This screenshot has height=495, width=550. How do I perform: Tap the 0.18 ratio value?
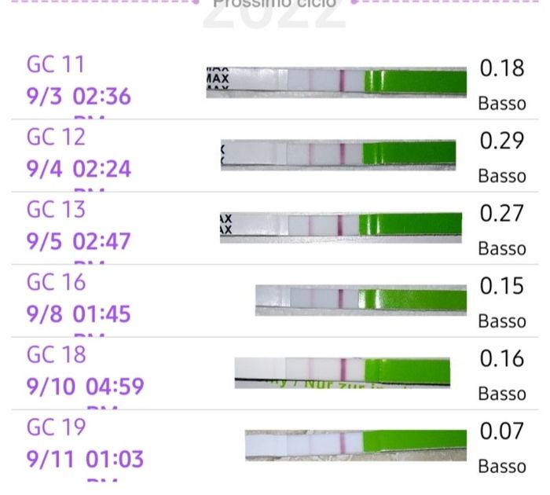coord(501,68)
